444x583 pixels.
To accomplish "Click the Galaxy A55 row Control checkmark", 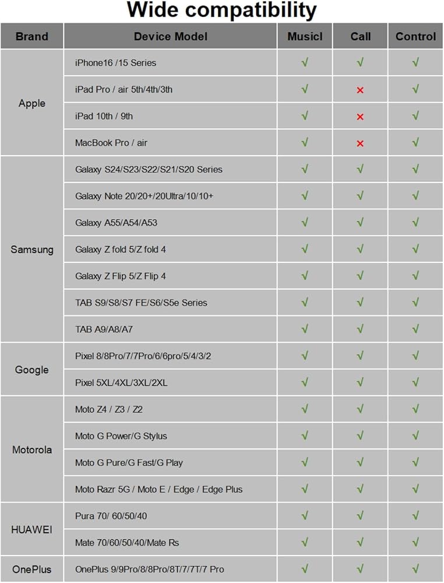I will pos(415,222).
